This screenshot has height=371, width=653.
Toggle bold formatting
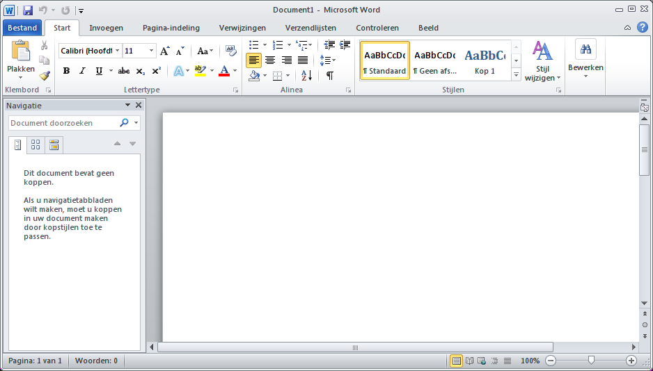pyautogui.click(x=66, y=71)
